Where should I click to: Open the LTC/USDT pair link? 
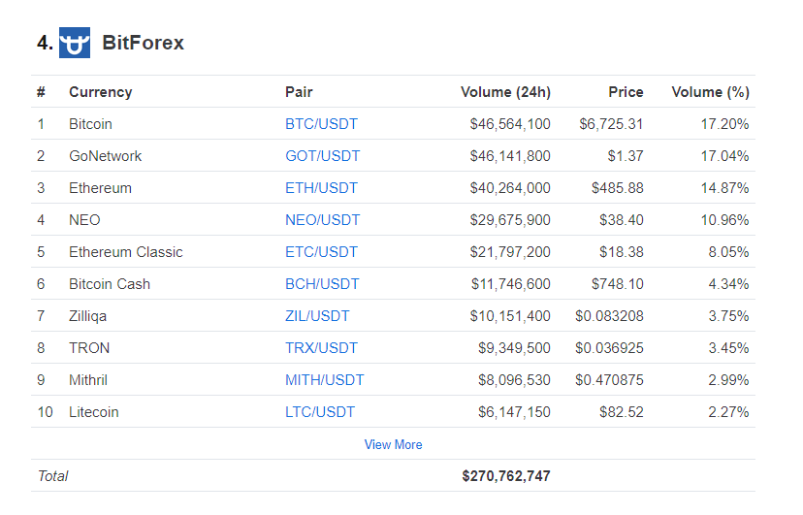coord(320,412)
